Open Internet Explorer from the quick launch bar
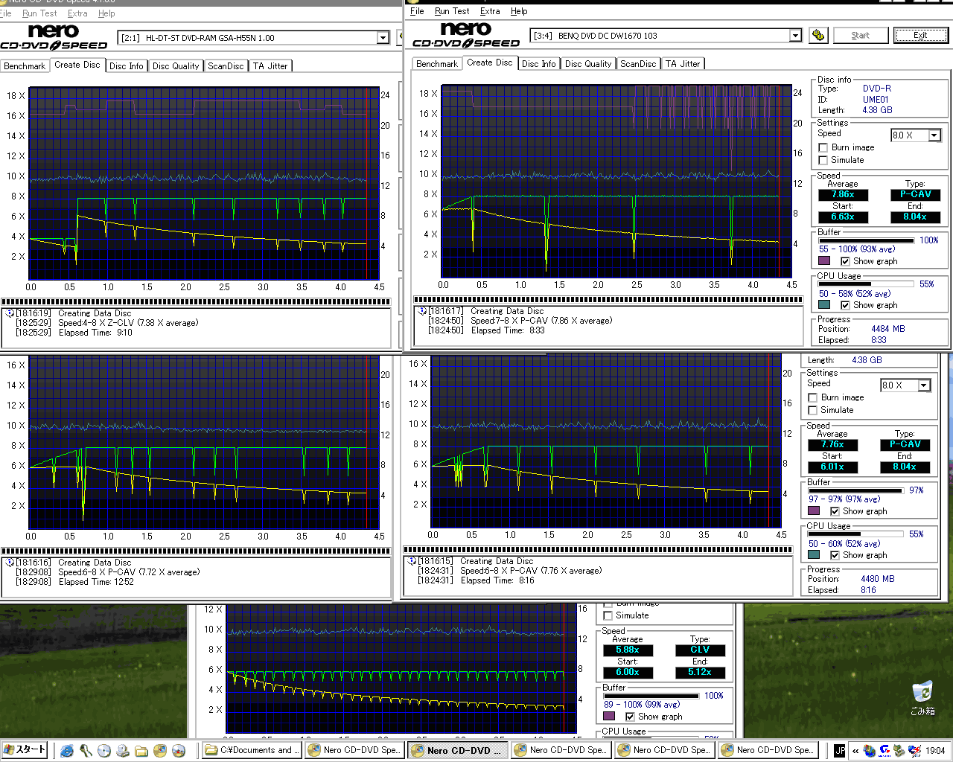This screenshot has width=953, height=762. [67, 751]
